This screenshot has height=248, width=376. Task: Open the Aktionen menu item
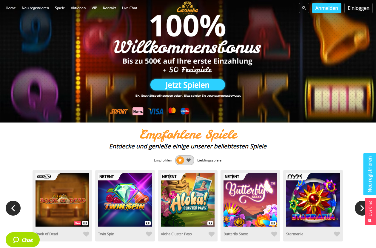(x=78, y=8)
